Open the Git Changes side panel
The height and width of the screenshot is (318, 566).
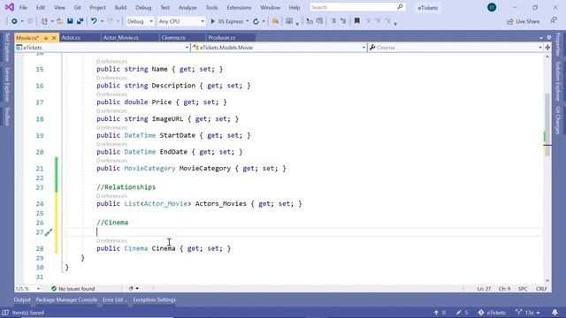(x=558, y=120)
